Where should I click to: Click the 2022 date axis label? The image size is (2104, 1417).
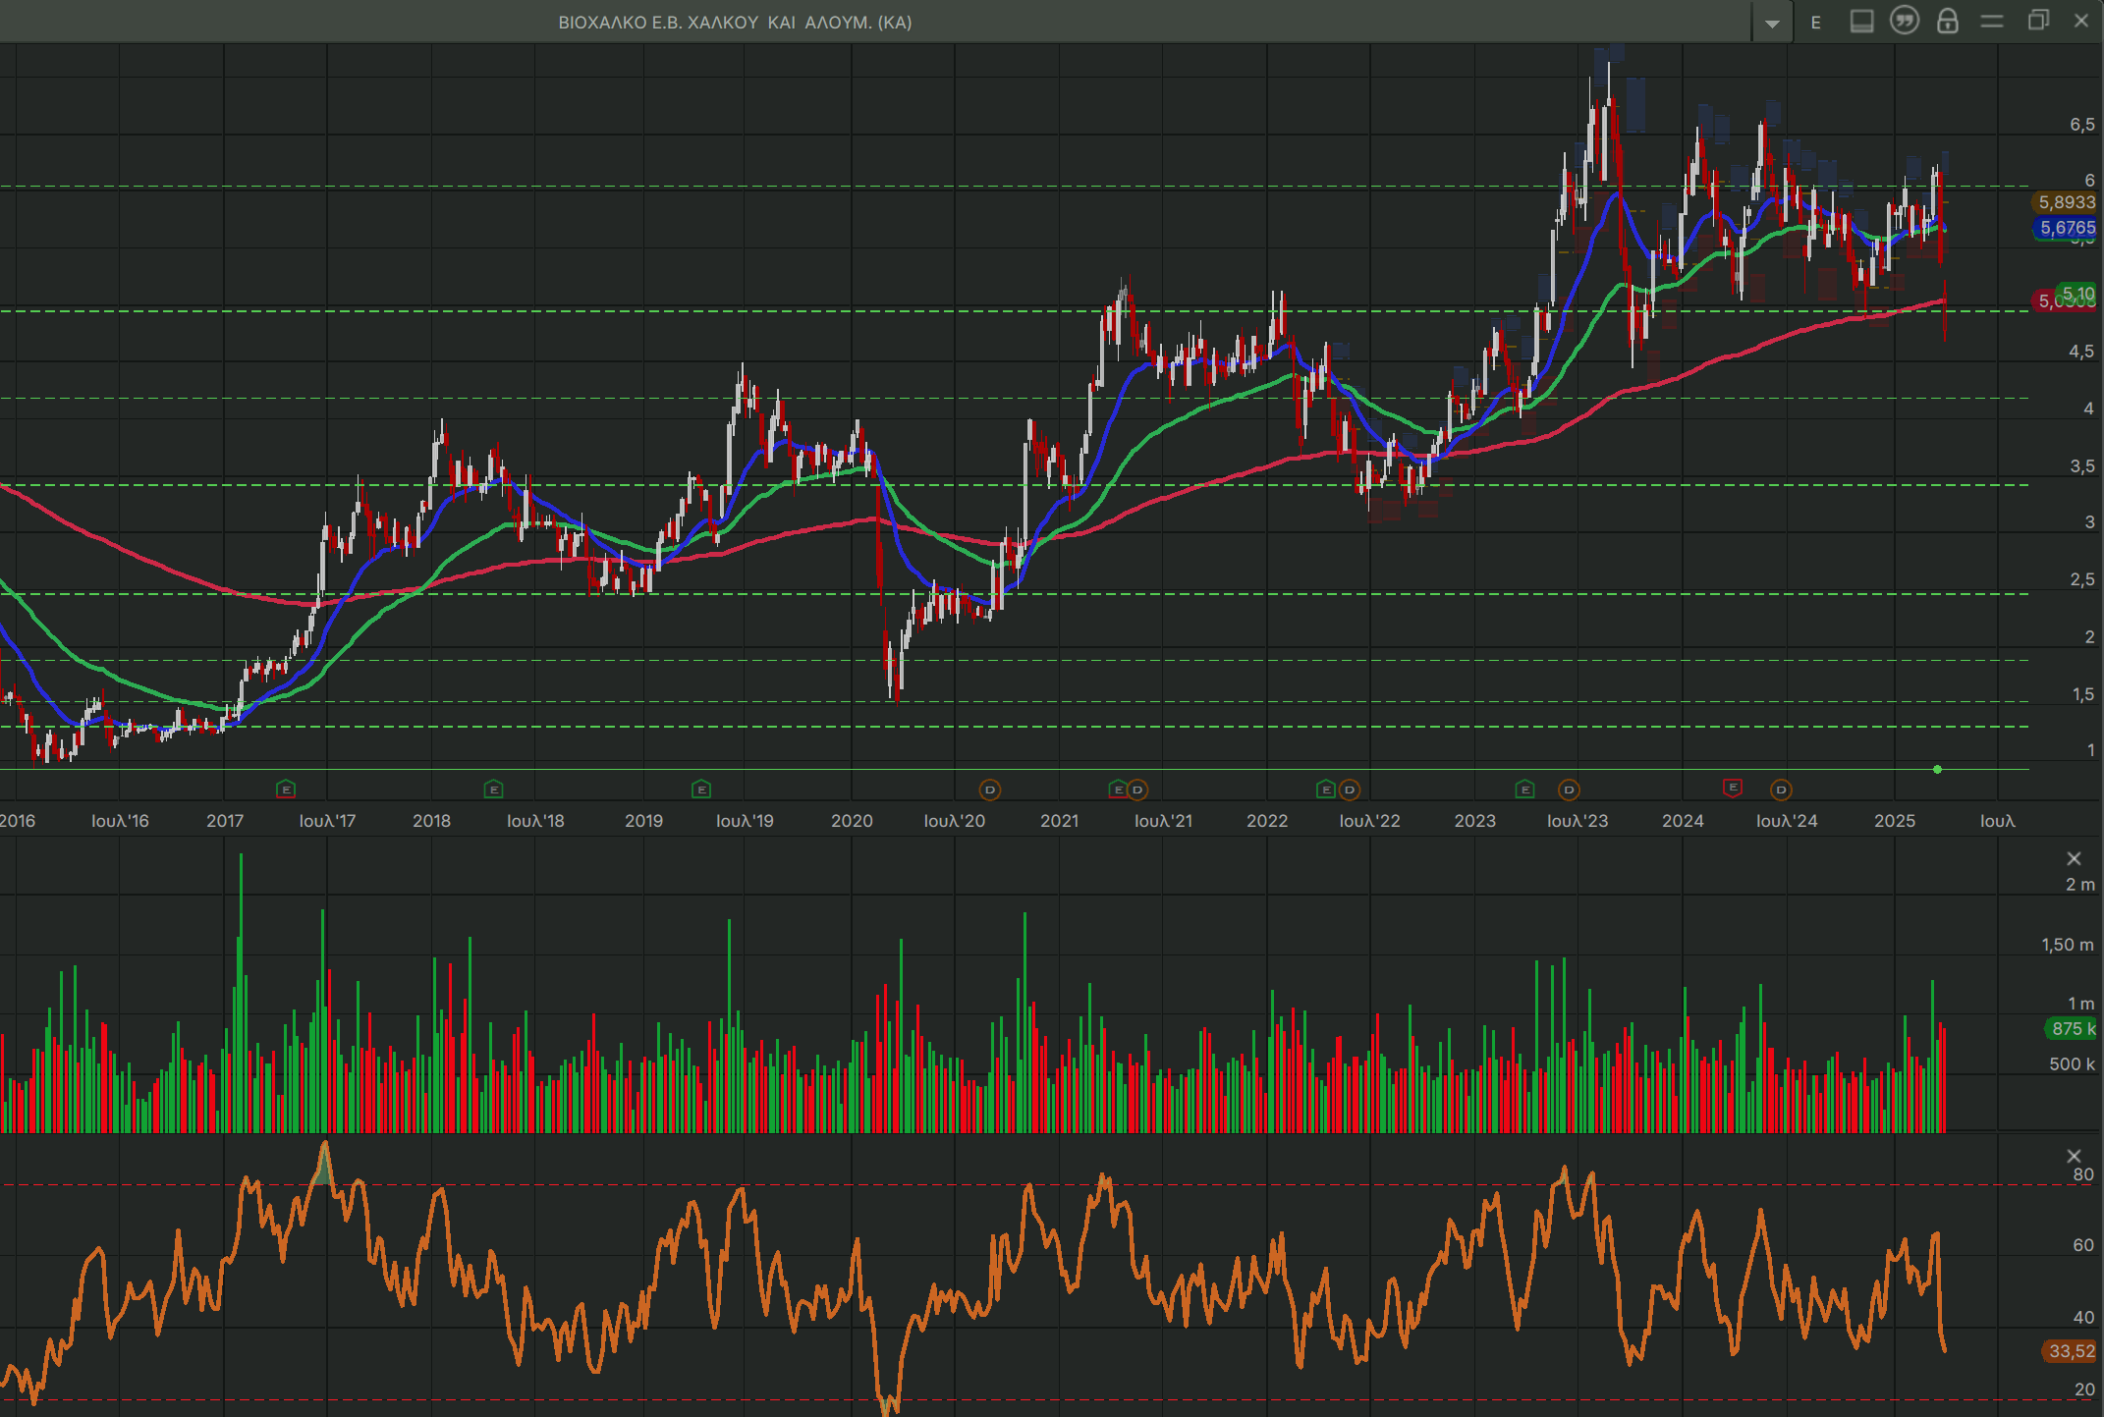pyautogui.click(x=1267, y=821)
